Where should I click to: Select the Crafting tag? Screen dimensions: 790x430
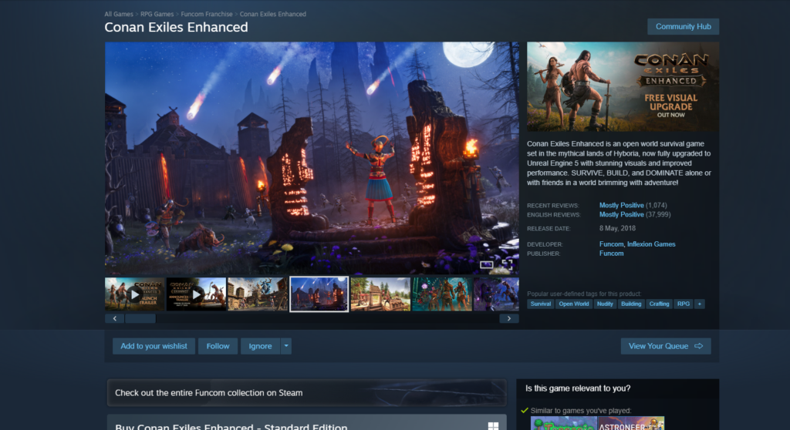click(659, 304)
